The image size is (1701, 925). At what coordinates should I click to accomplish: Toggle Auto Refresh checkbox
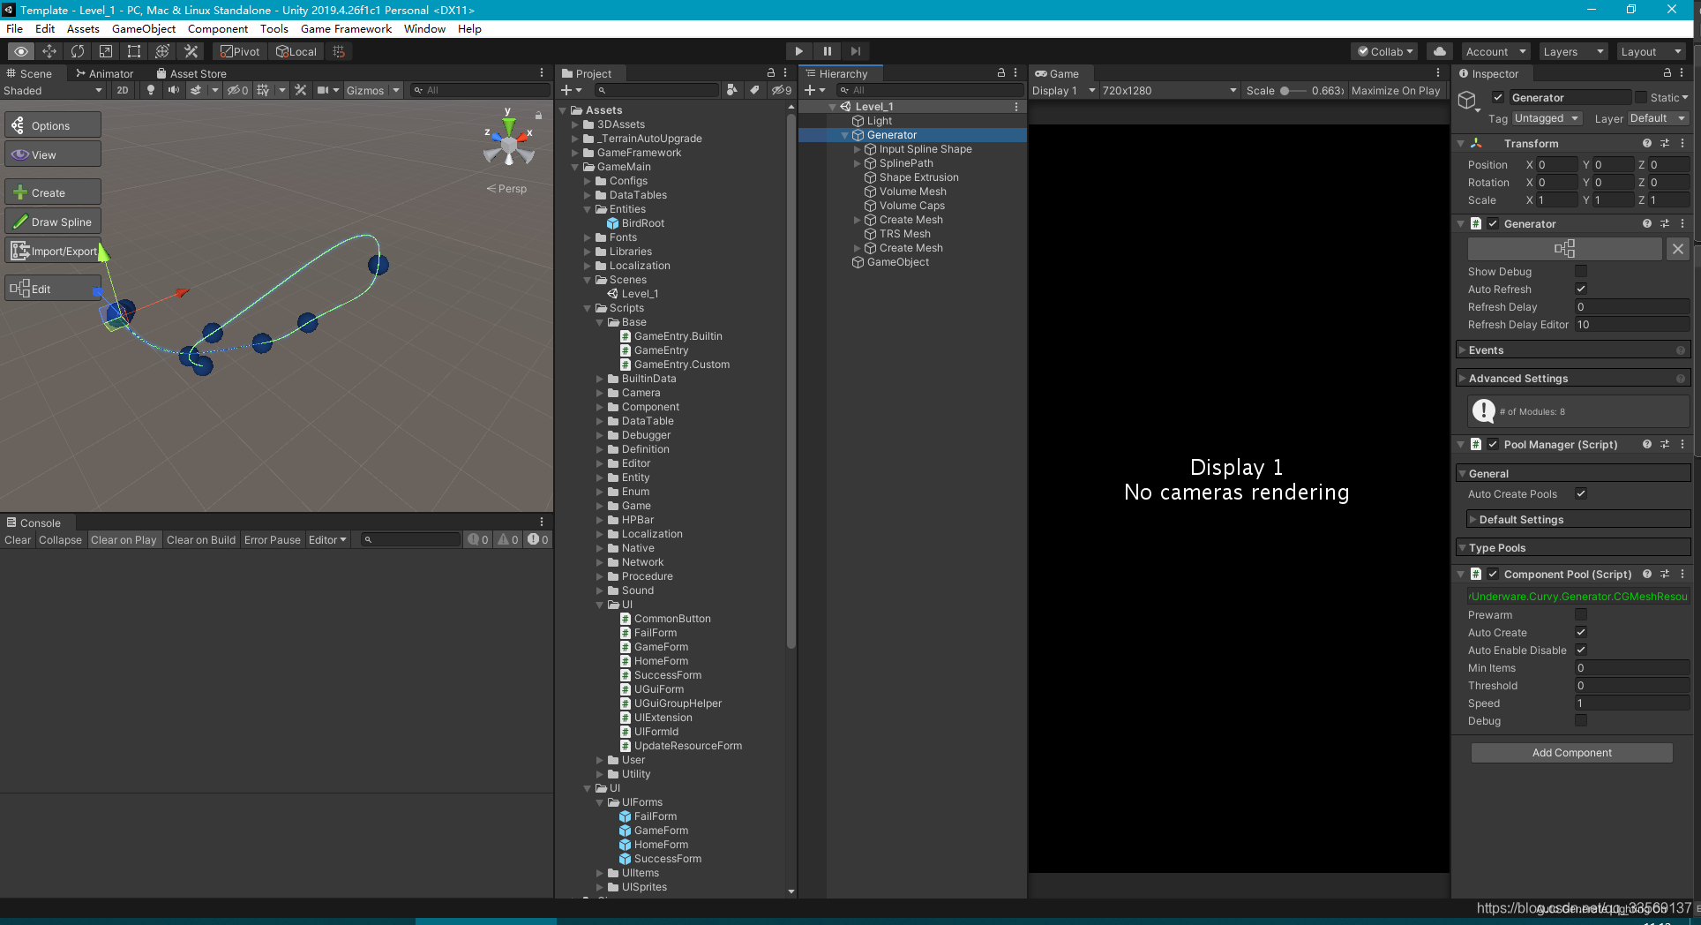pos(1581,289)
